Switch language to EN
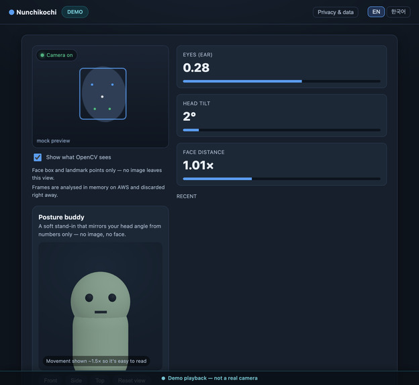 [x=376, y=12]
